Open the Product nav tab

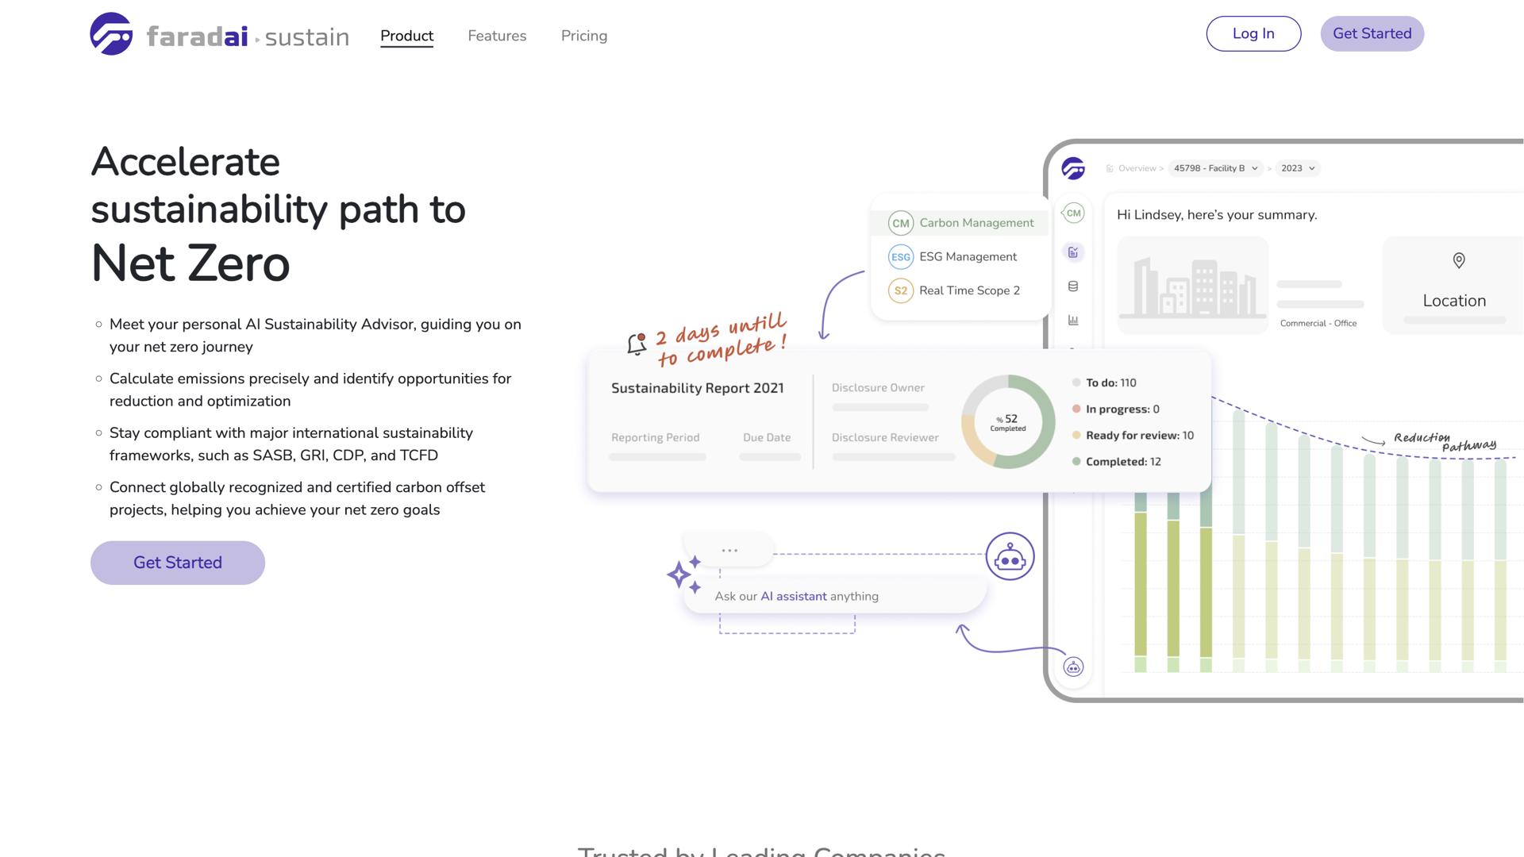406,36
